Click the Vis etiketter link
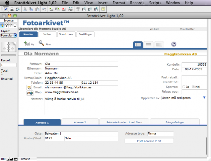This screenshot has height=161, width=211. click(187, 29)
